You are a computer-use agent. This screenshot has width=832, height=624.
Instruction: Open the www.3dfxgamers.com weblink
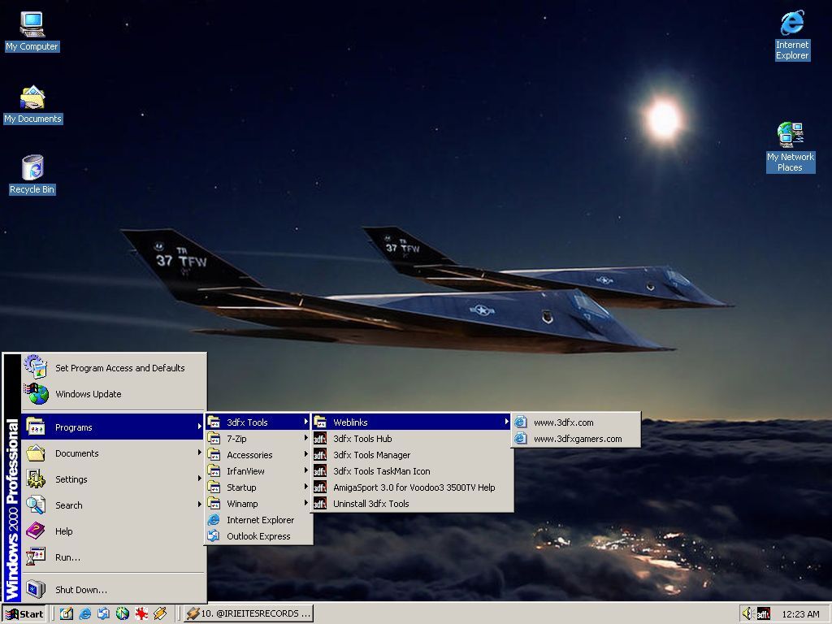577,439
